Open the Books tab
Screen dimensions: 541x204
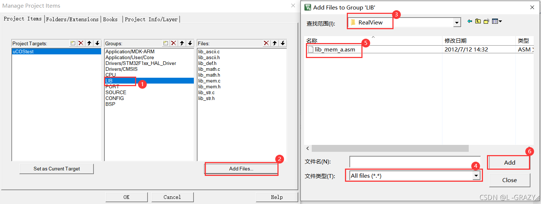pyautogui.click(x=111, y=19)
